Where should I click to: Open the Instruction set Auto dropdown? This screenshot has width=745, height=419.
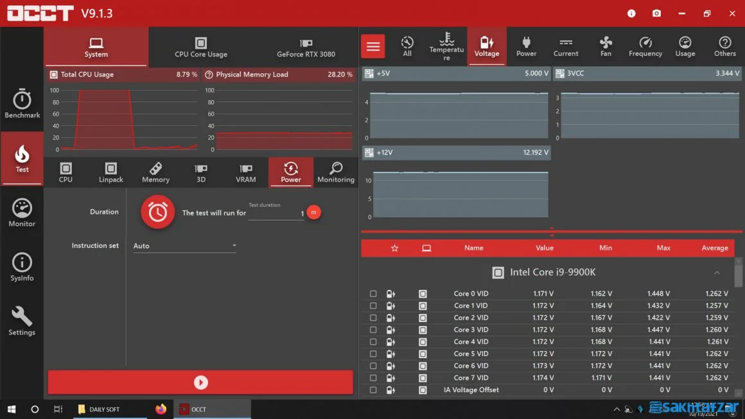185,246
